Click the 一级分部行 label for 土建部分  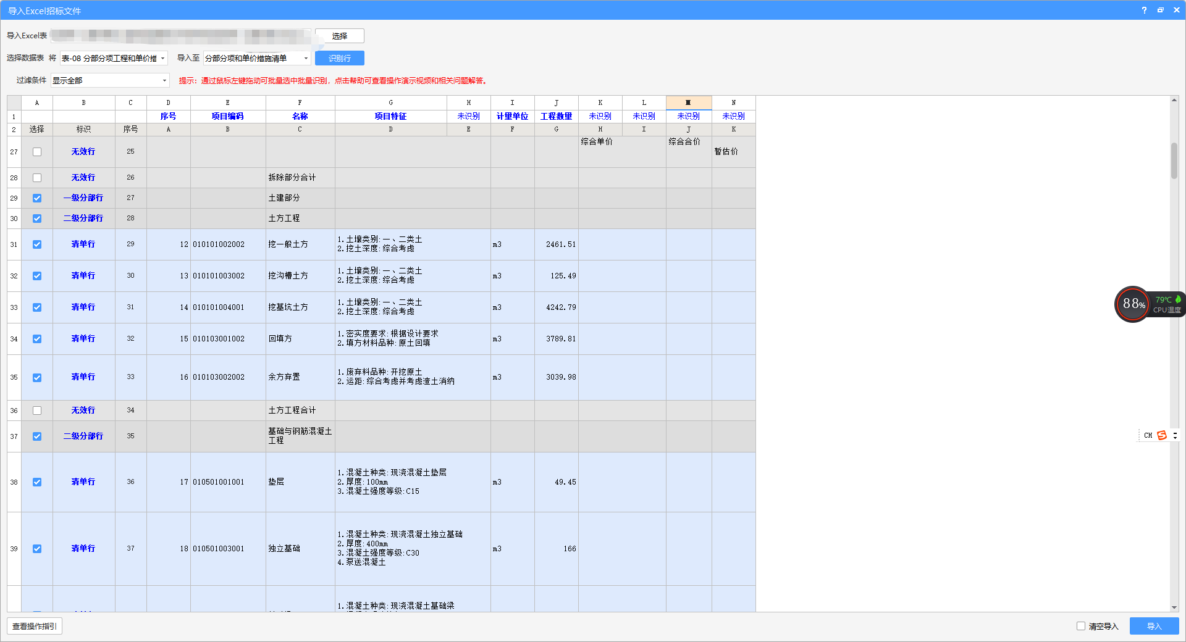point(83,198)
